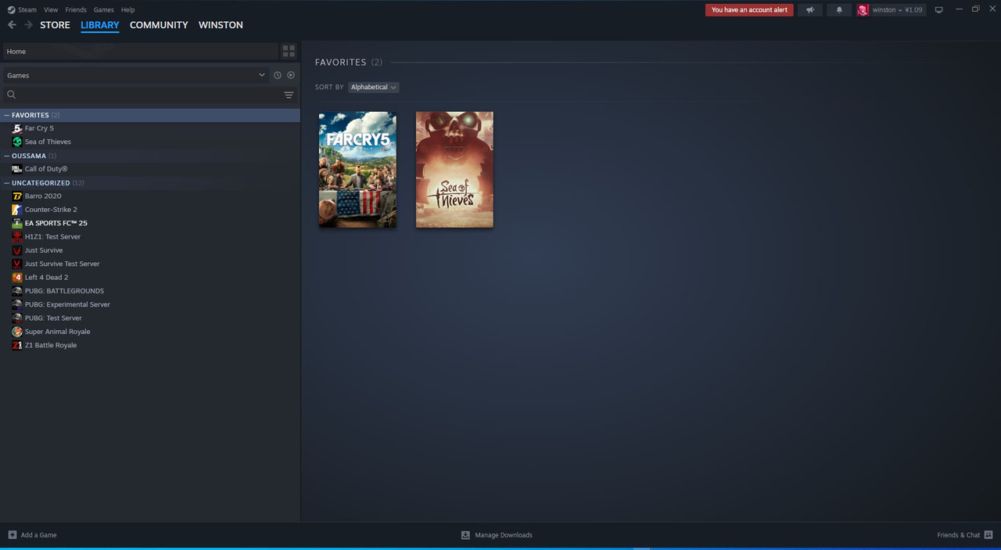Click the Steam logo icon in menu bar
Screen dimensions: 1001x550
pos(11,10)
